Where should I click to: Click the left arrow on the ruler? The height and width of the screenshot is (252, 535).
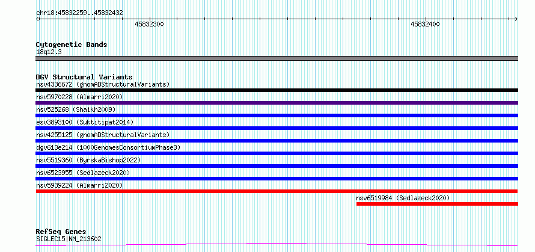coord(37,19)
